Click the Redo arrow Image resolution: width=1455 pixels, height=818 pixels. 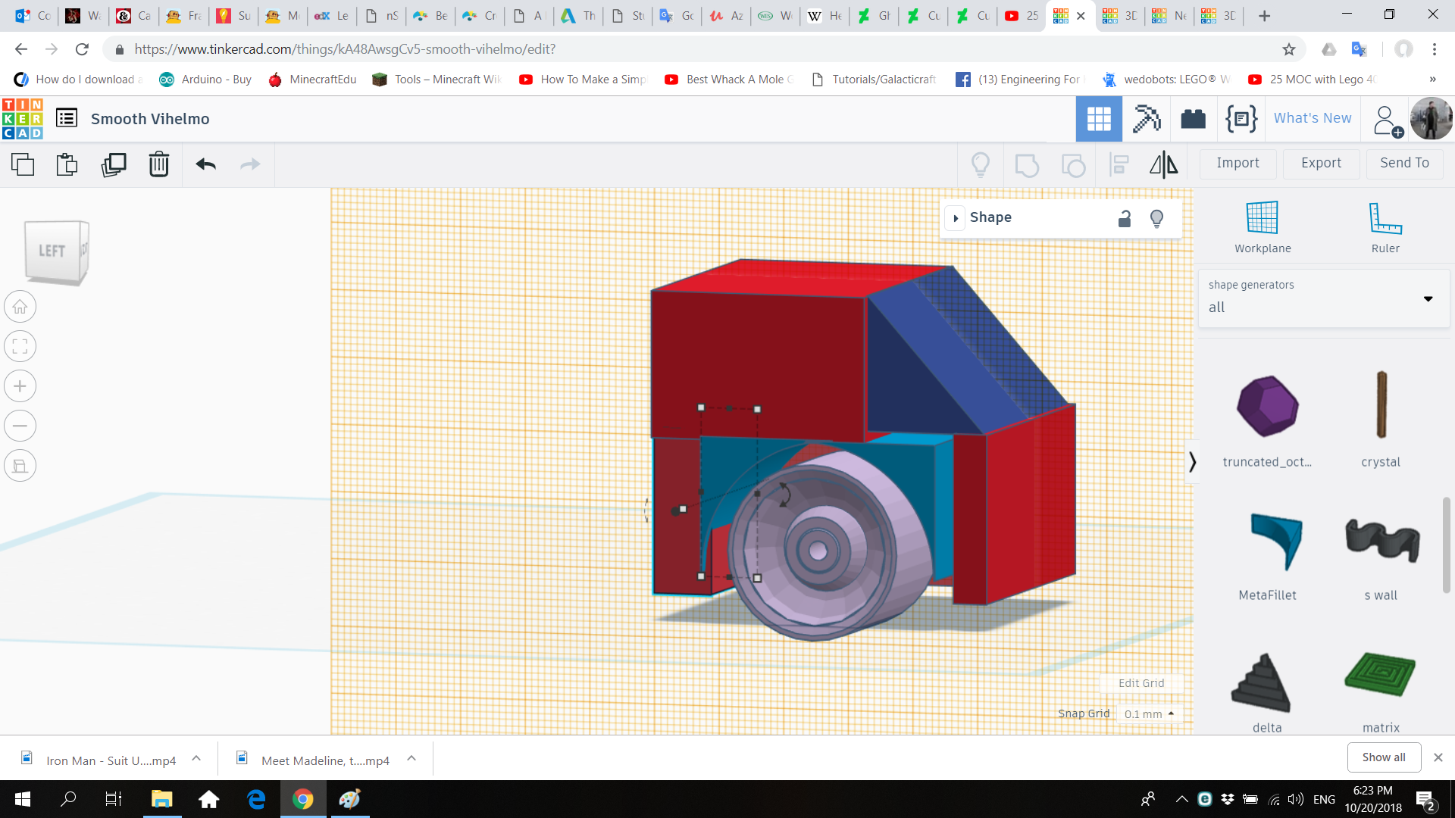coord(250,164)
